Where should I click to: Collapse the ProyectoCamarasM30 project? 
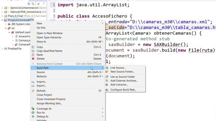[x=2, y=20]
